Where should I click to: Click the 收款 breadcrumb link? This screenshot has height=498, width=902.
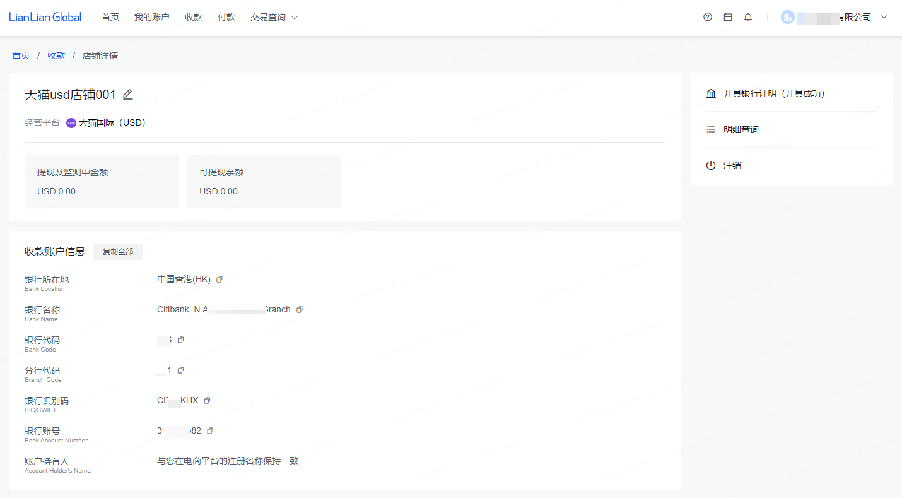click(56, 56)
